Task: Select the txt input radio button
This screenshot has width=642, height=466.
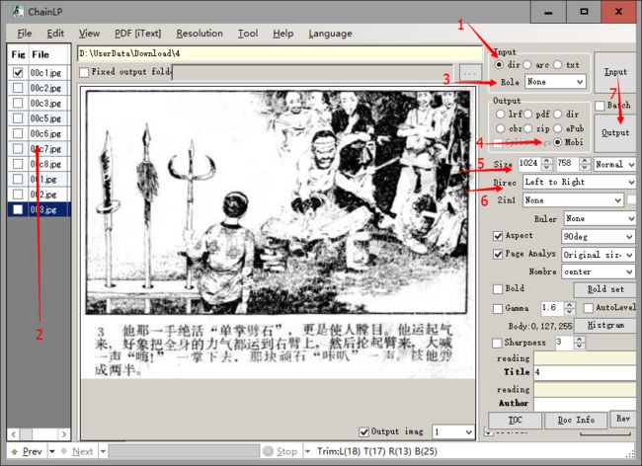Action: tap(558, 64)
